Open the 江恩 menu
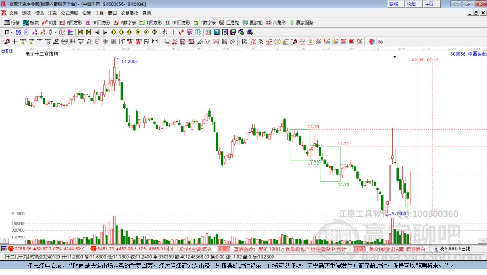487x275 pixels. point(52,13)
